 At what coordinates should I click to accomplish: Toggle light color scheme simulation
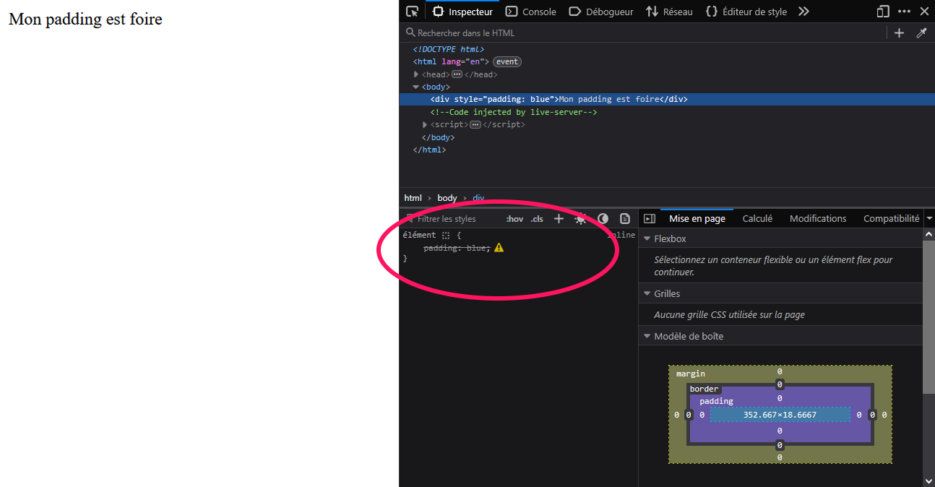coord(581,219)
